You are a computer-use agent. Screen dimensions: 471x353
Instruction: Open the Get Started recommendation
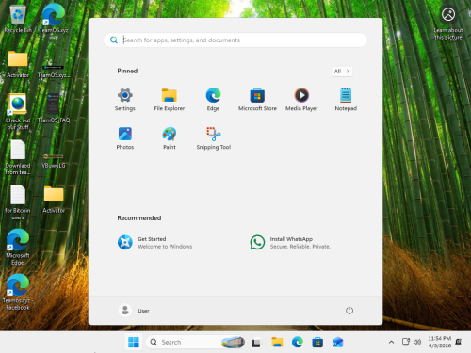(x=155, y=243)
